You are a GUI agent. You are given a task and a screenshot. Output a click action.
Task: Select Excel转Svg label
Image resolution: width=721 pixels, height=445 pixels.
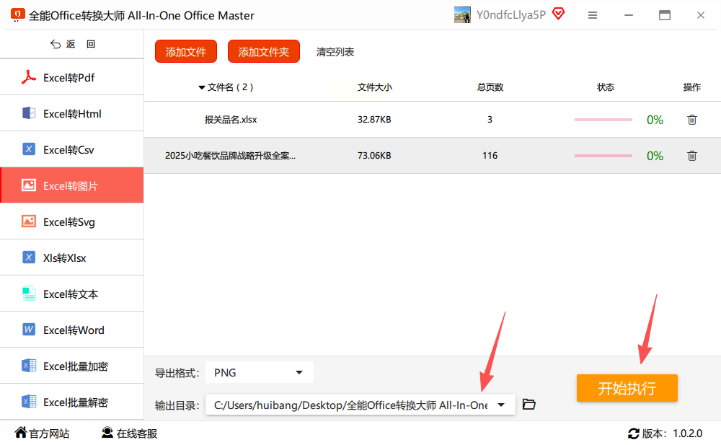[x=69, y=222]
